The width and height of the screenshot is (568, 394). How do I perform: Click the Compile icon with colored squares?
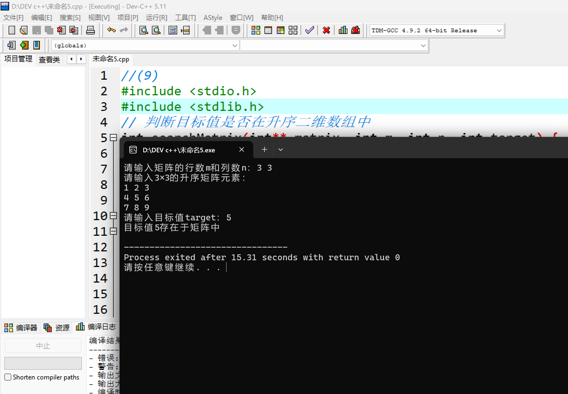tap(256, 30)
